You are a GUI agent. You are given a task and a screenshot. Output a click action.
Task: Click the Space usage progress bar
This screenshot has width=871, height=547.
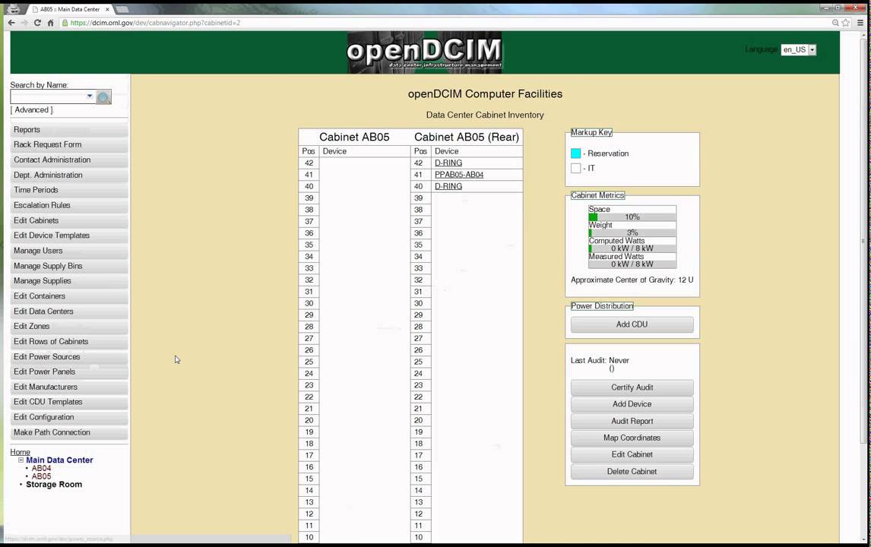(x=632, y=217)
